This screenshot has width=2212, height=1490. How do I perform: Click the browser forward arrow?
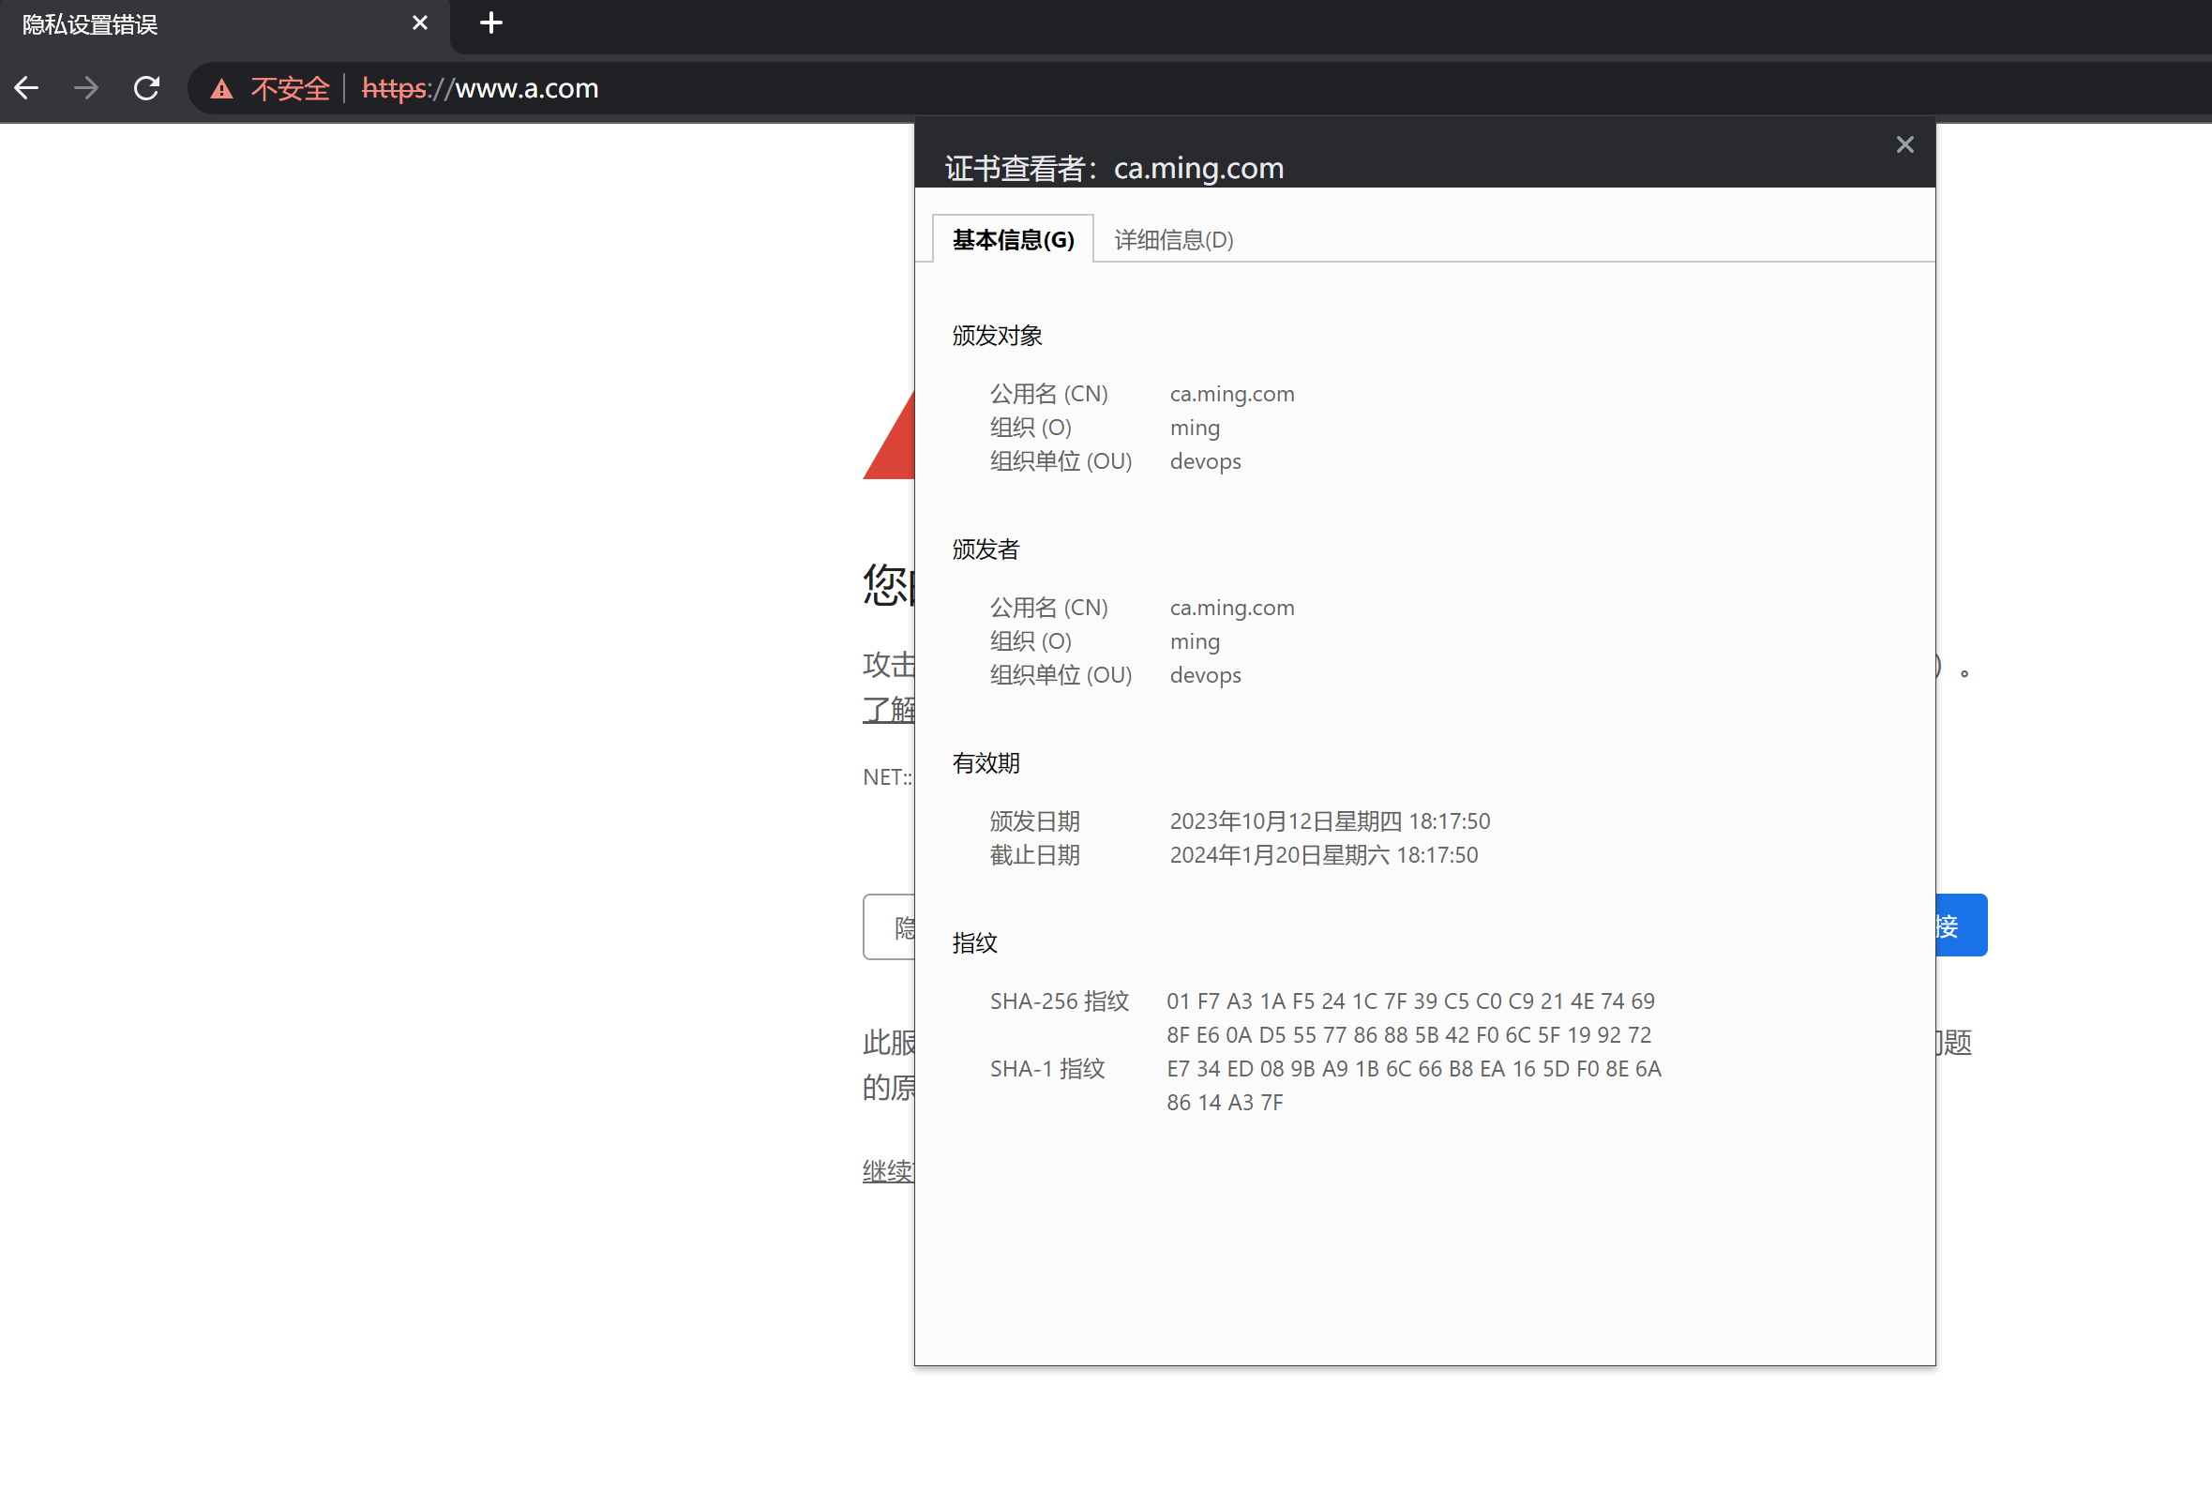click(x=86, y=88)
